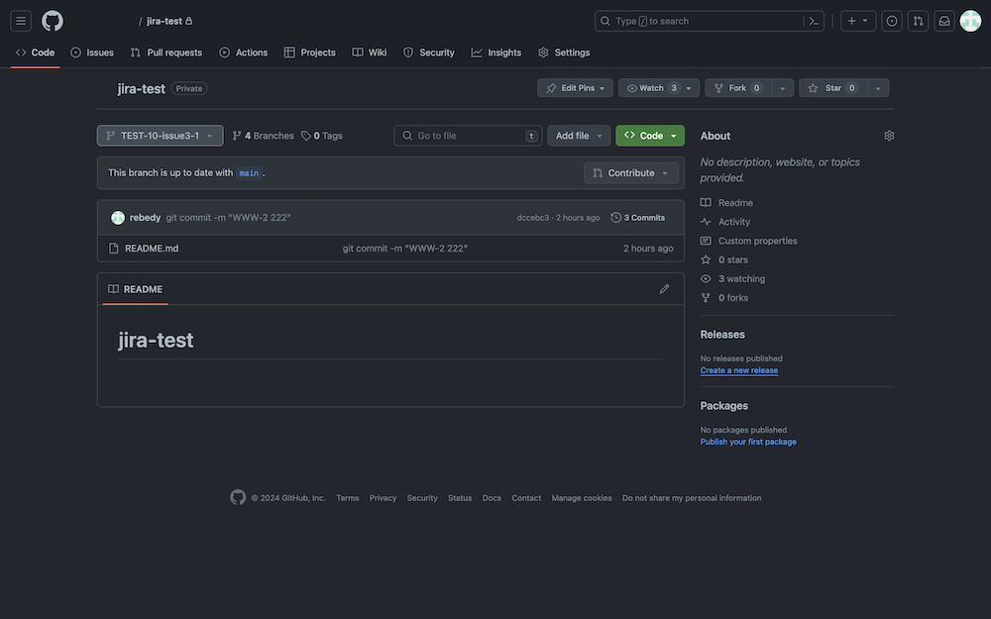Screen dimensions: 991x619
Task: Open README.md row commit message link
Action: coord(405,249)
